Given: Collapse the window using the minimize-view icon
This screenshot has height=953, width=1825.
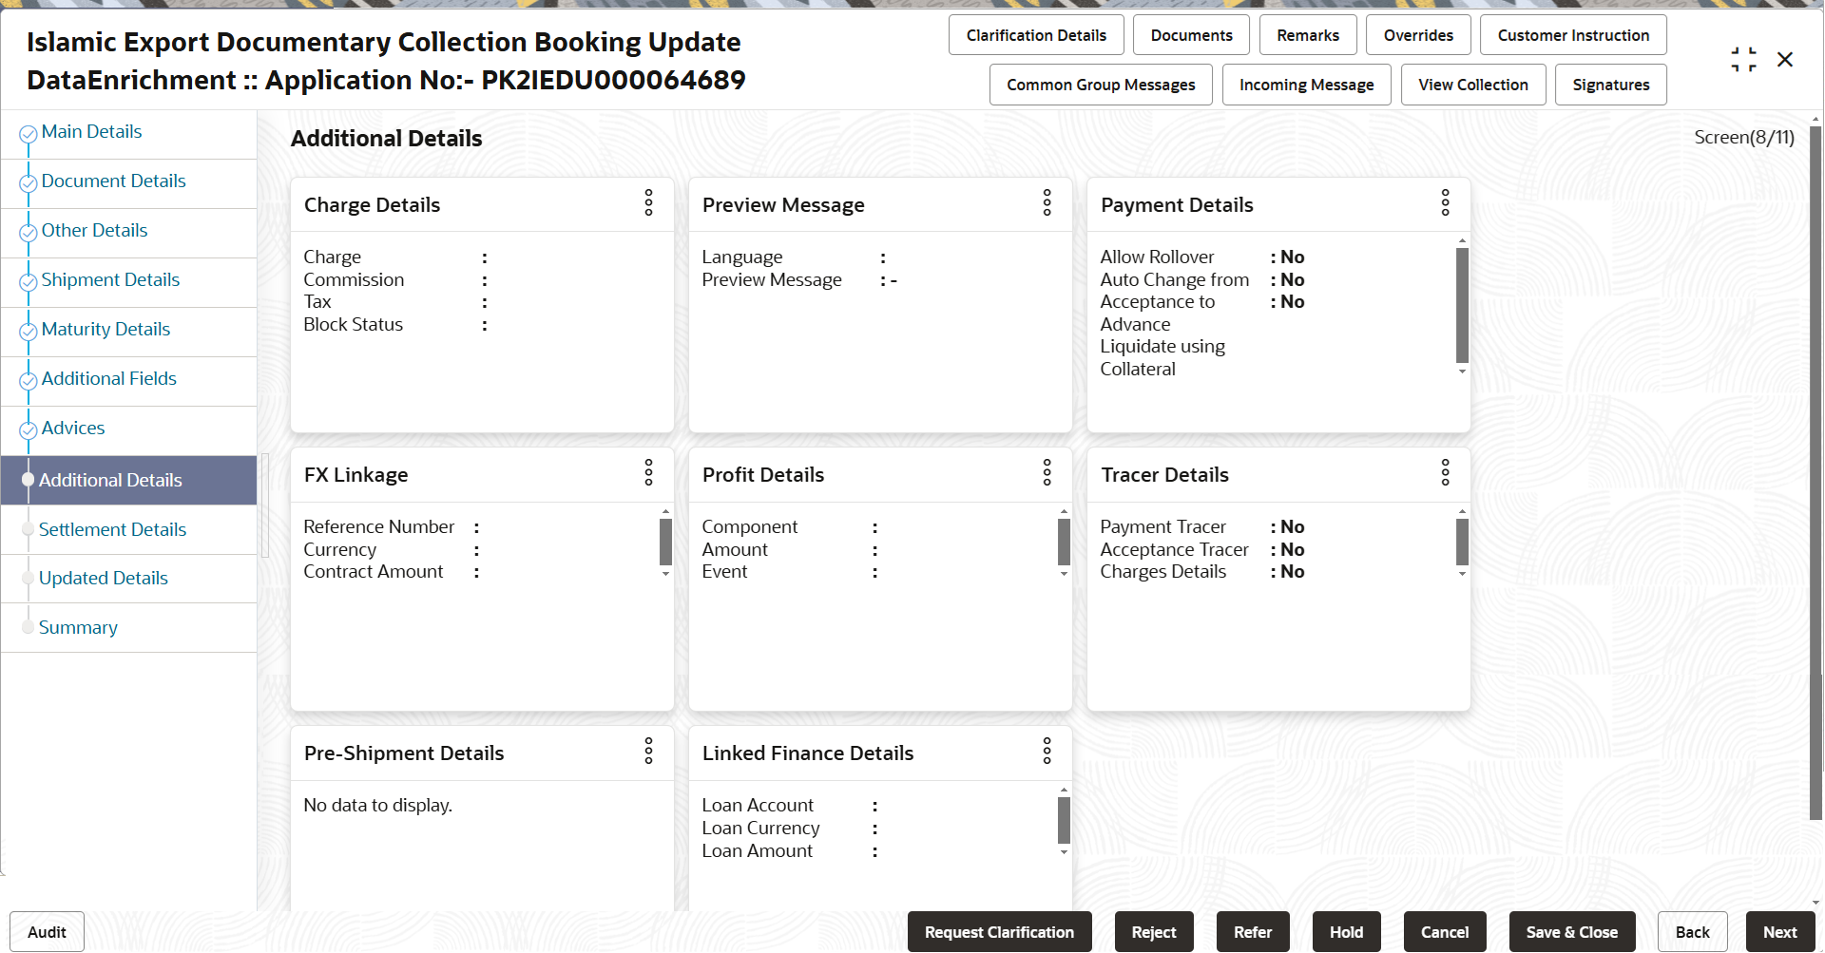Looking at the screenshot, I should 1743,60.
